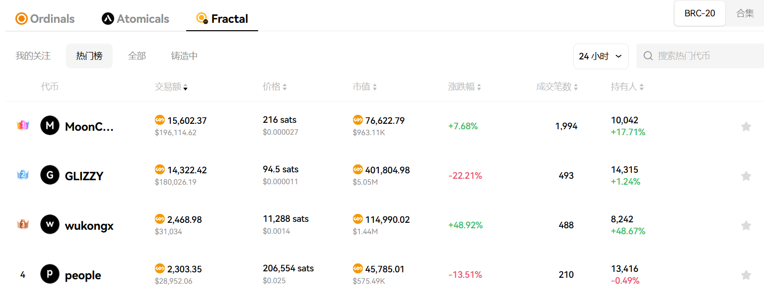Image resolution: width=764 pixels, height=305 pixels.
Task: Sort the list by 涨跌幅 column
Action: tap(464, 87)
